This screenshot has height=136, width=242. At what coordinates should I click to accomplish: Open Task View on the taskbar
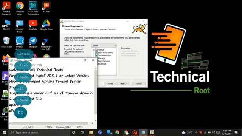pos(82,133)
